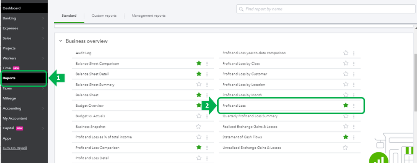Click the reports list vertical scrollbar
The image size is (417, 163).
click(415, 82)
